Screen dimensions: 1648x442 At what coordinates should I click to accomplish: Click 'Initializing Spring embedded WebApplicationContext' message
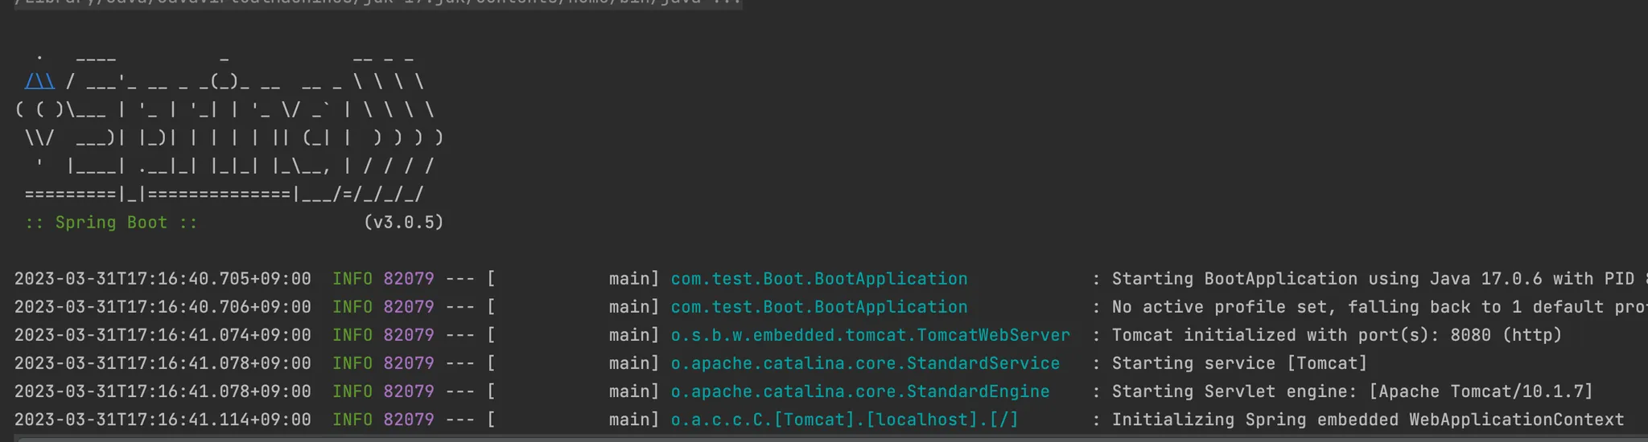(1368, 419)
